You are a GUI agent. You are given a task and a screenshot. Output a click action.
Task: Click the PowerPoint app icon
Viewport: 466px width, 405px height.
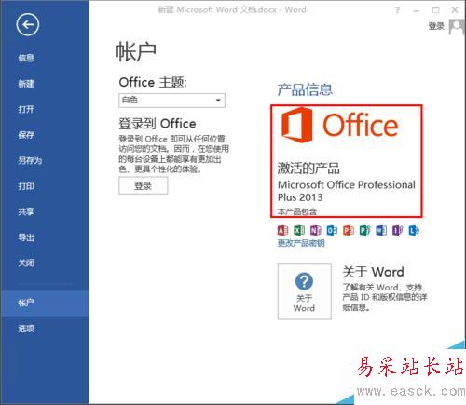[349, 230]
